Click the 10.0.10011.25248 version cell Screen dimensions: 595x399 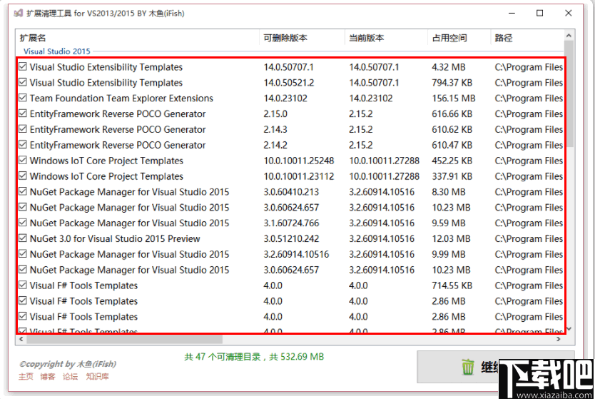(x=299, y=161)
